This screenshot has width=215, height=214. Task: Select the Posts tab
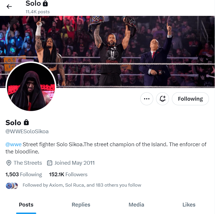pos(26,205)
